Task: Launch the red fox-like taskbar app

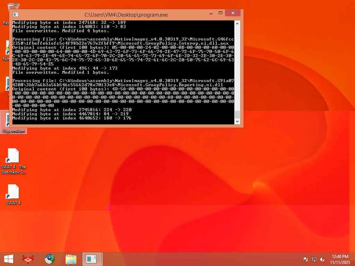Action: point(28,259)
